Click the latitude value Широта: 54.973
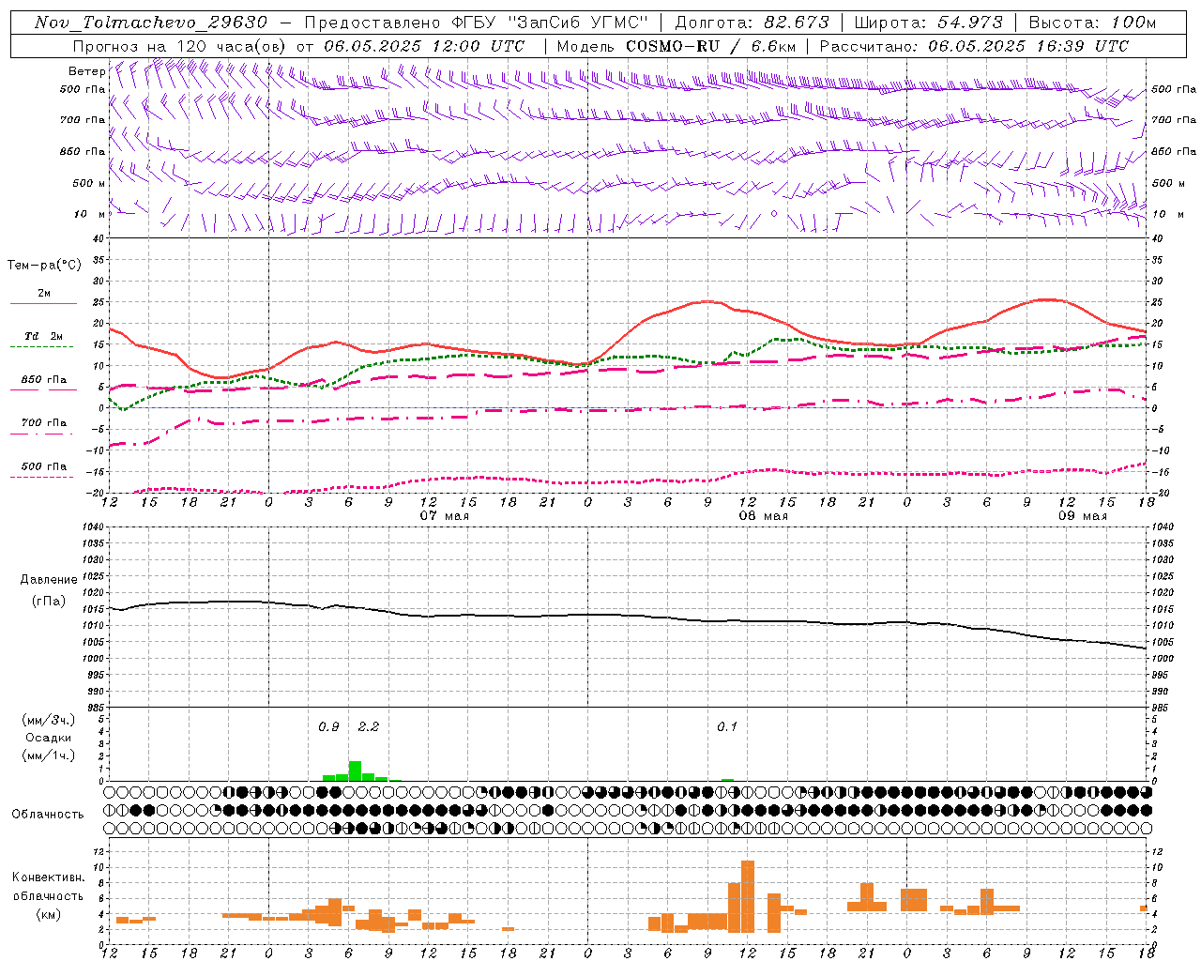This screenshot has width=1201, height=961. pyautogui.click(x=929, y=23)
